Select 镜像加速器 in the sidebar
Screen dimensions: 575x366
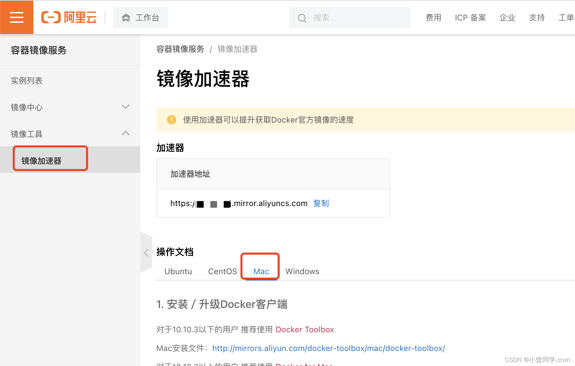pos(41,161)
